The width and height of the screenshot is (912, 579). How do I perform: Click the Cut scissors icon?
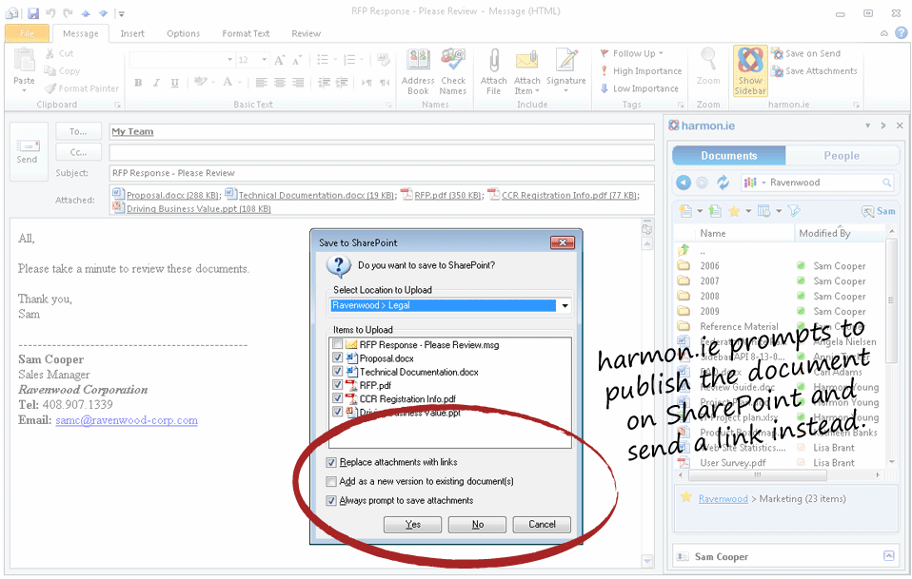(x=50, y=53)
